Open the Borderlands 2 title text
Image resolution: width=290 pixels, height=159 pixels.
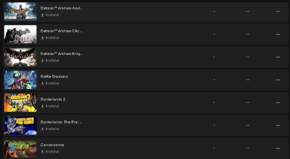tap(53, 99)
